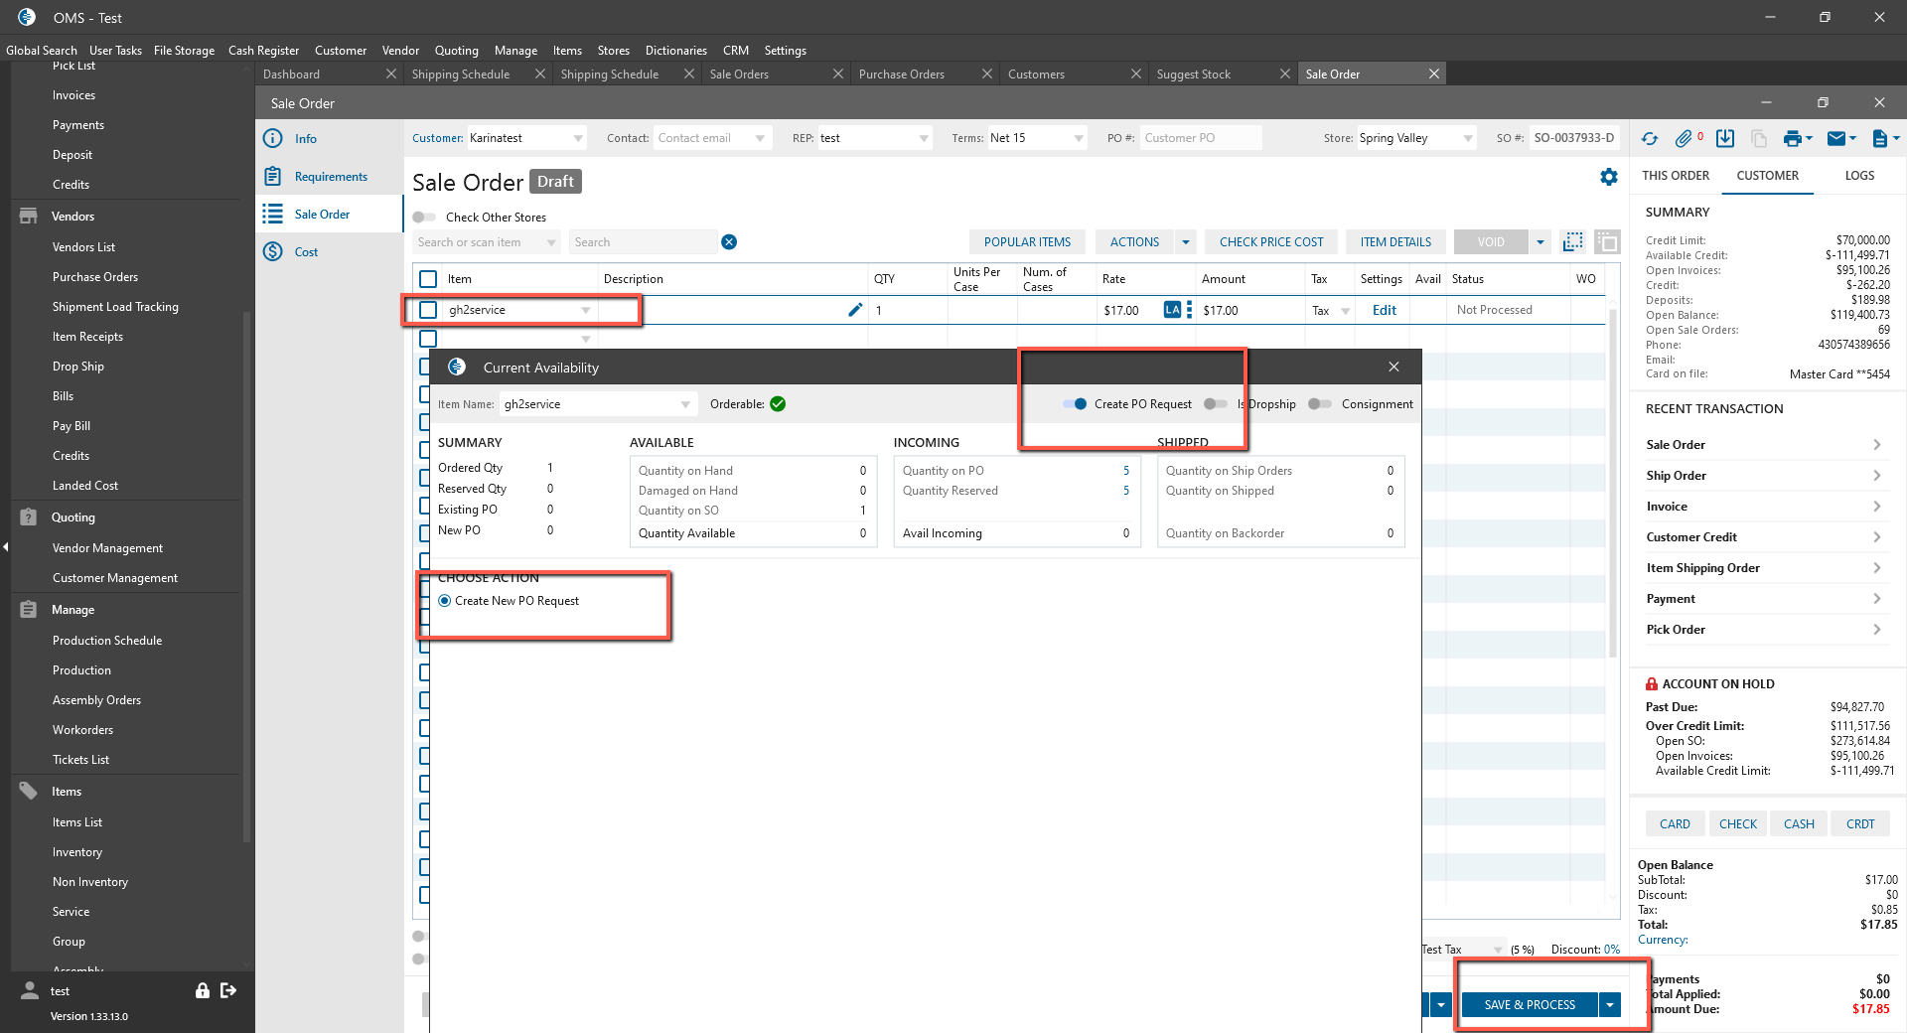Open the Contact email dropdown
Image resolution: width=1907 pixels, height=1033 pixels.
[x=760, y=139]
